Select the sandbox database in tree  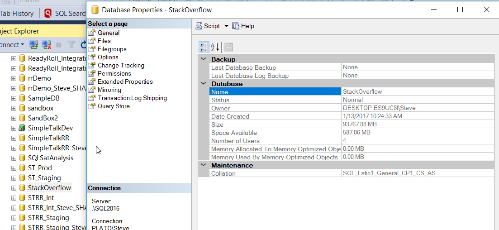point(41,108)
